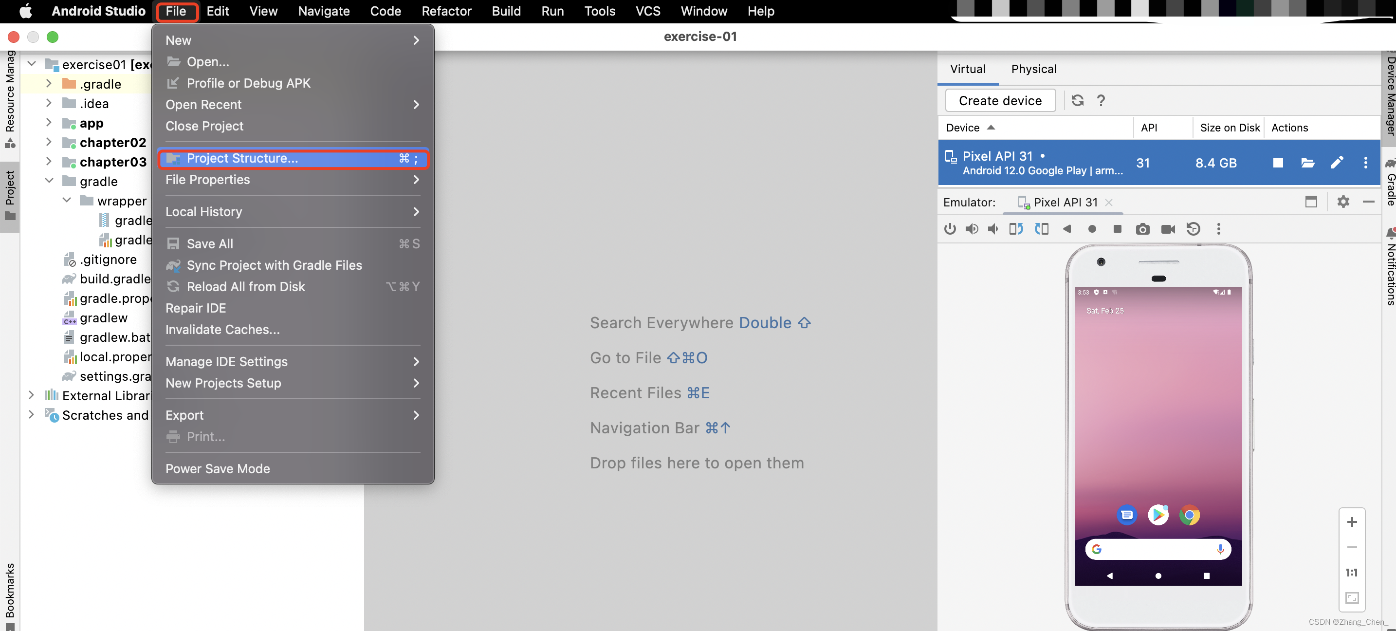The image size is (1396, 631).
Task: Start screen recording with video camera icon
Action: 1168,229
